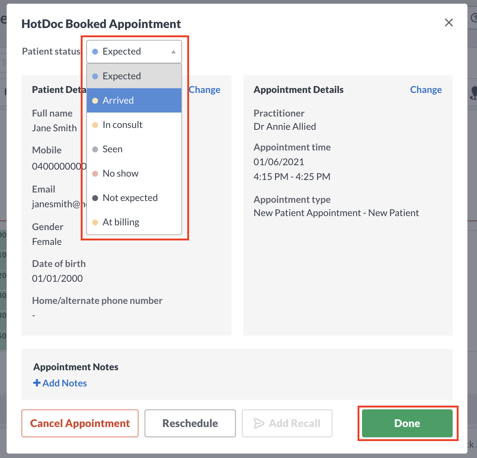Close the HotDoc Booked Appointment dialog
The width and height of the screenshot is (477, 458).
tap(449, 22)
